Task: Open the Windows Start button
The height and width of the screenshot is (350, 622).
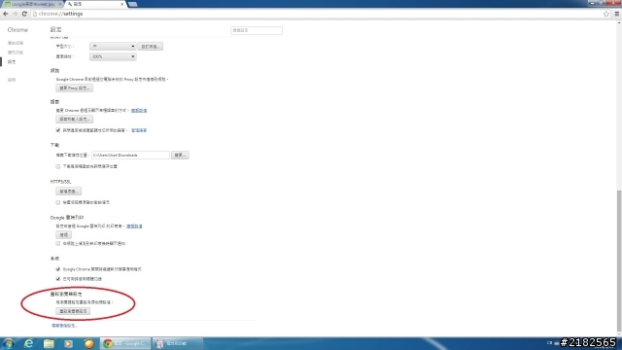Action: pyautogui.click(x=9, y=343)
